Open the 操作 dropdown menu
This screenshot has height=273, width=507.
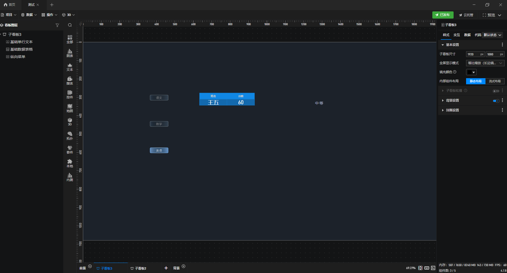pos(49,15)
